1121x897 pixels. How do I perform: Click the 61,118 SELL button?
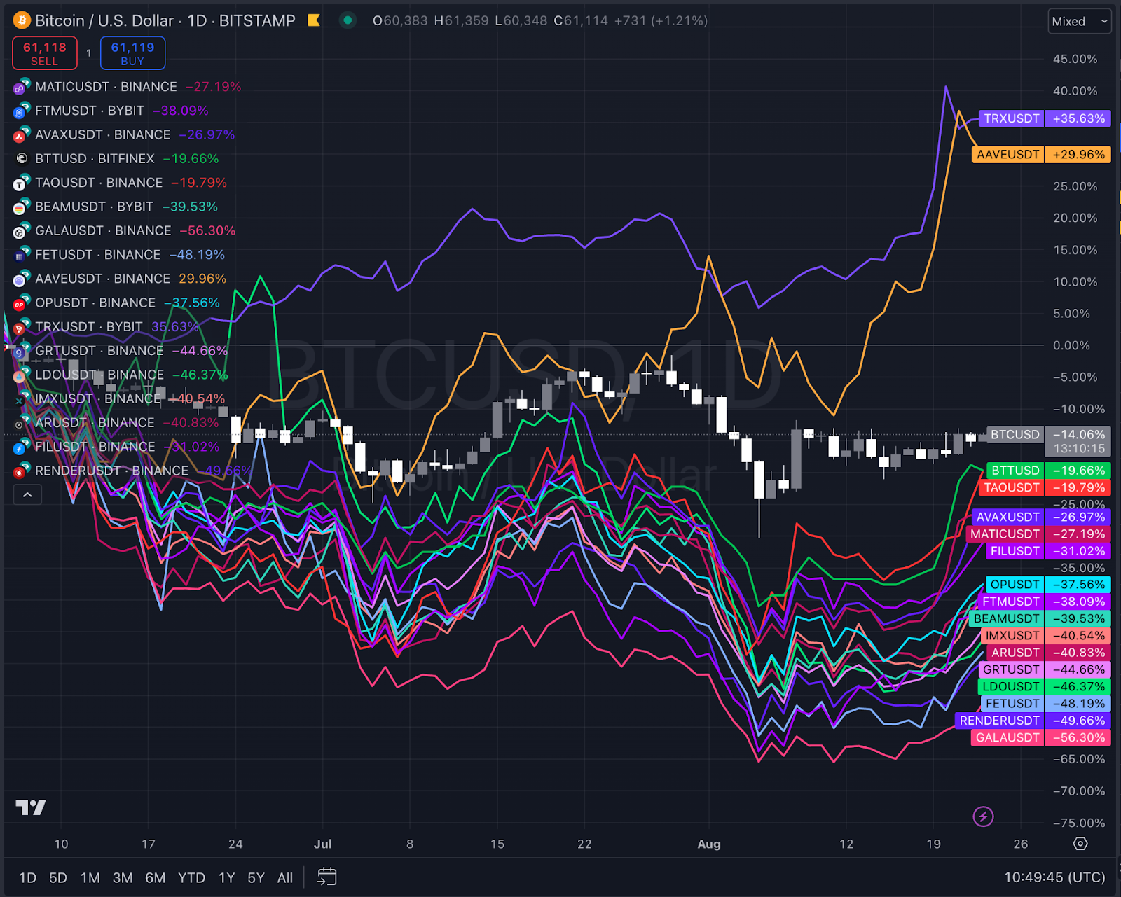[x=45, y=53]
